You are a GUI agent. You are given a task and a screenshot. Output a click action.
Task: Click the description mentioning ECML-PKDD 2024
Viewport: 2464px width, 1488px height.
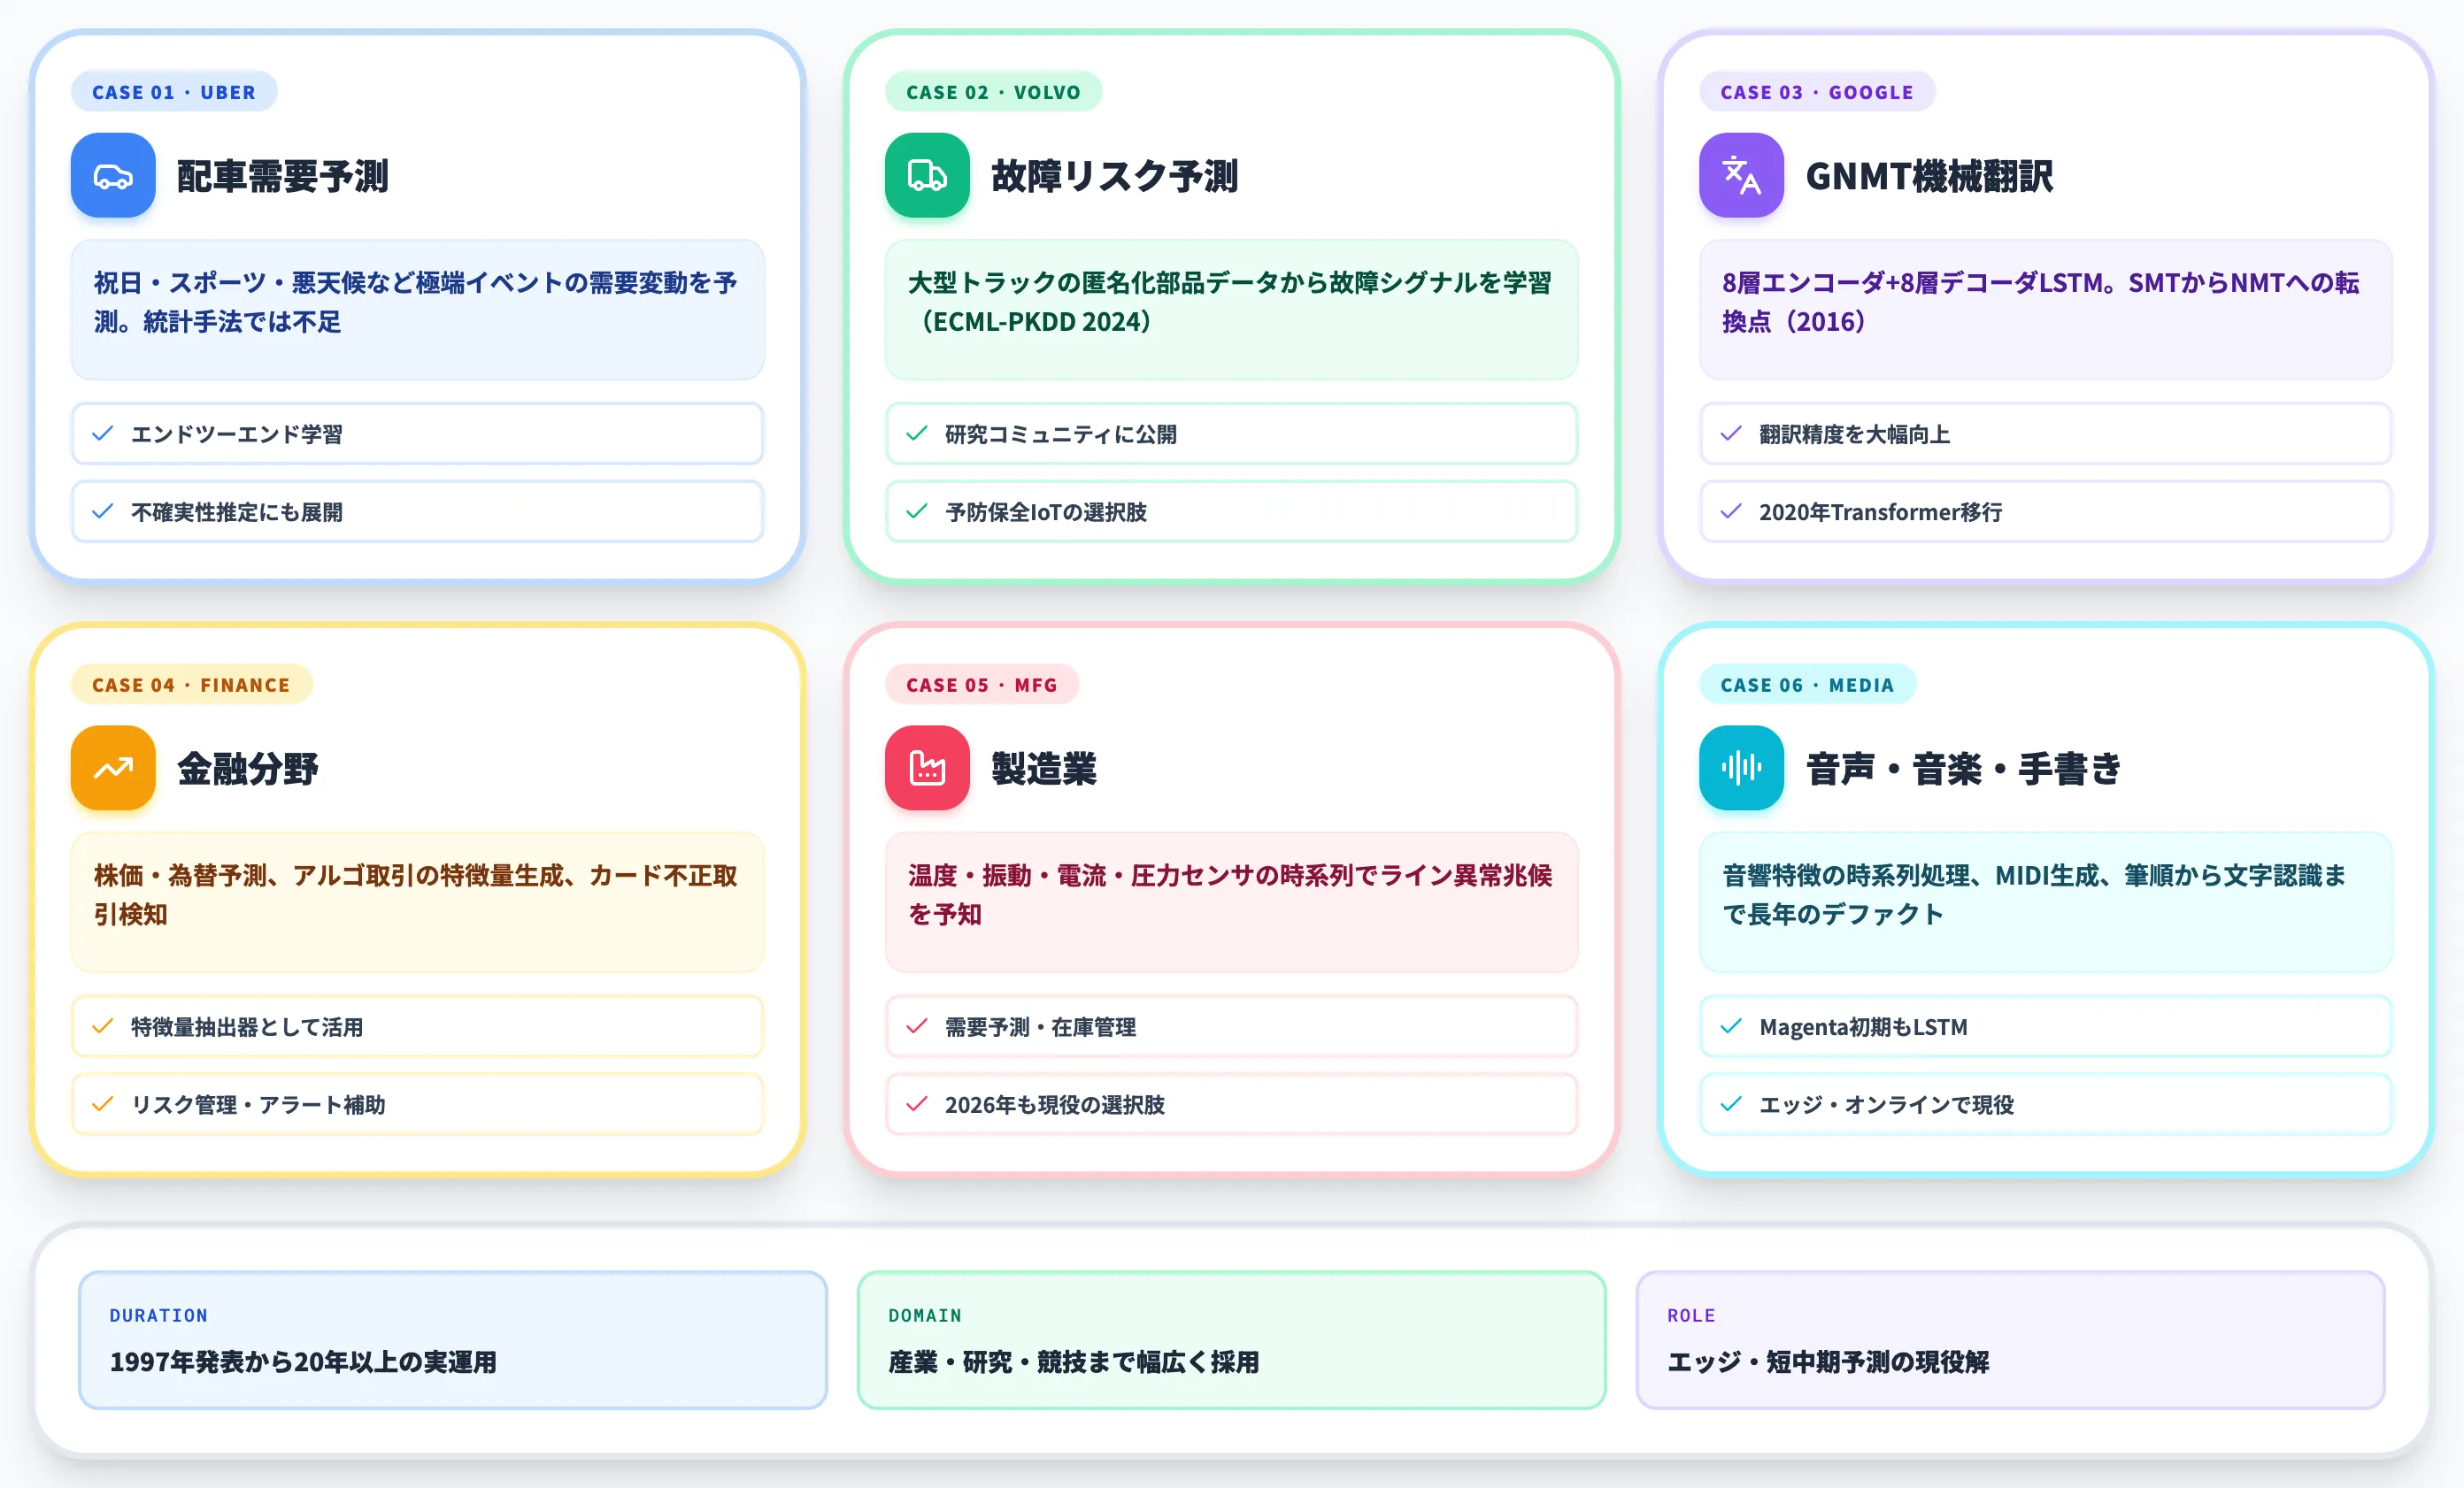pyautogui.click(x=1231, y=303)
